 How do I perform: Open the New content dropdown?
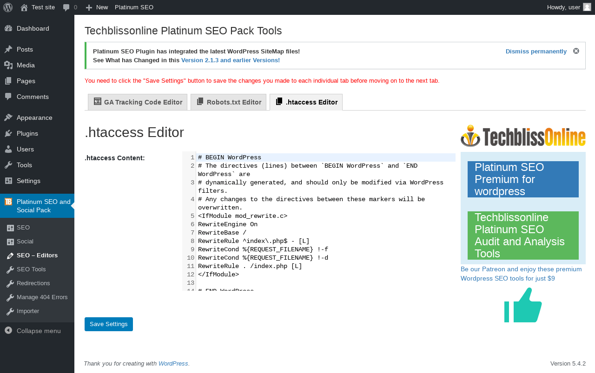click(x=97, y=7)
